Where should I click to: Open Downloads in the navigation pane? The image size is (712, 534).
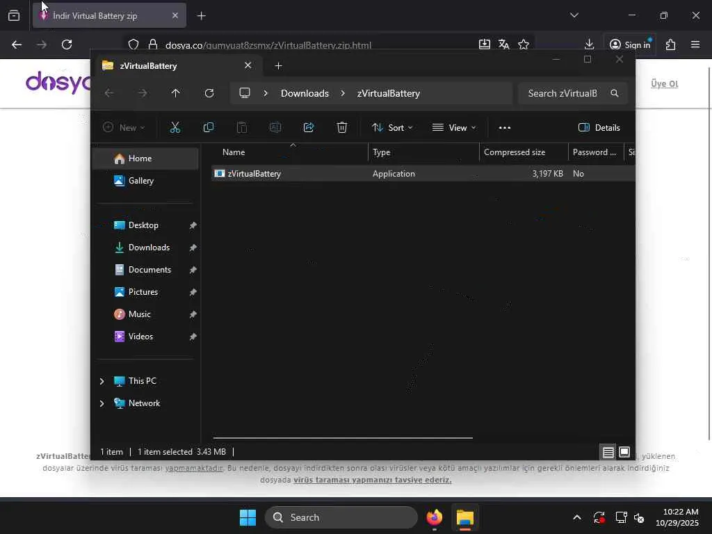click(x=145, y=248)
